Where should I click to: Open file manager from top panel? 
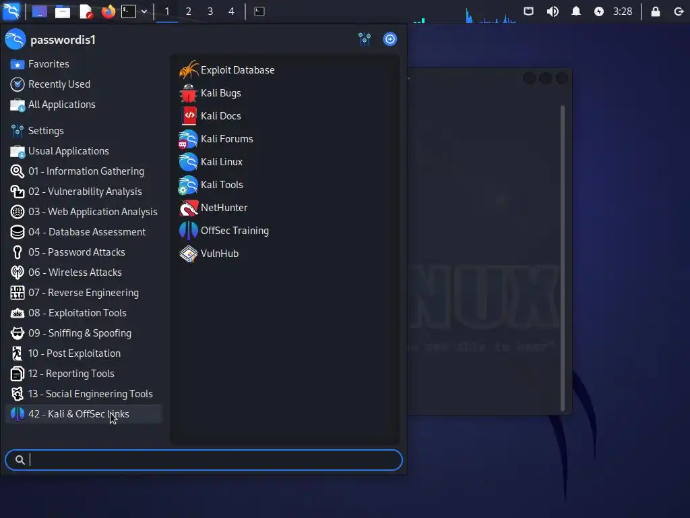(63, 11)
